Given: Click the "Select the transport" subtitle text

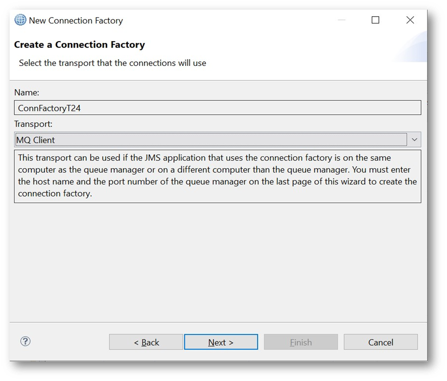Looking at the screenshot, I should pyautogui.click(x=112, y=63).
